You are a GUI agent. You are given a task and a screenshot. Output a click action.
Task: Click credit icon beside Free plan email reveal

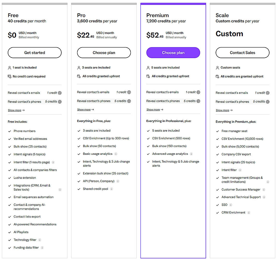[60, 93]
